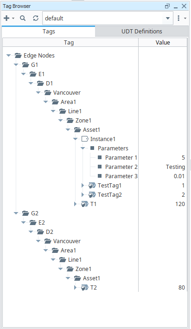Undock the Tag Browser panel
Screen dimensions: 191x329
click(x=167, y=6)
